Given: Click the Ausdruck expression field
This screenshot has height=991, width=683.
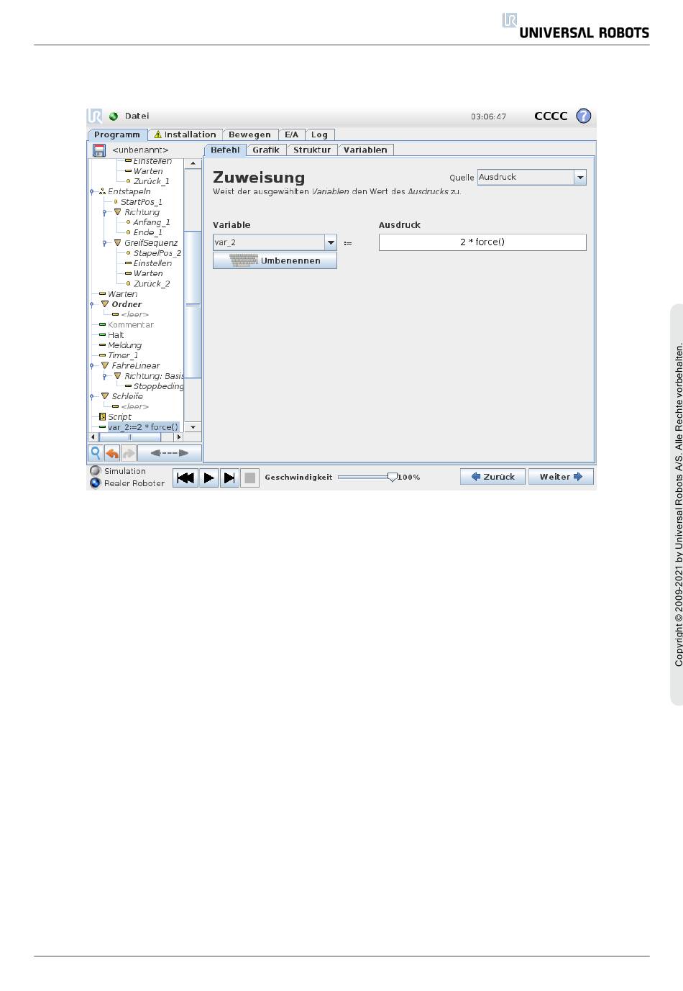Looking at the screenshot, I should (x=482, y=242).
